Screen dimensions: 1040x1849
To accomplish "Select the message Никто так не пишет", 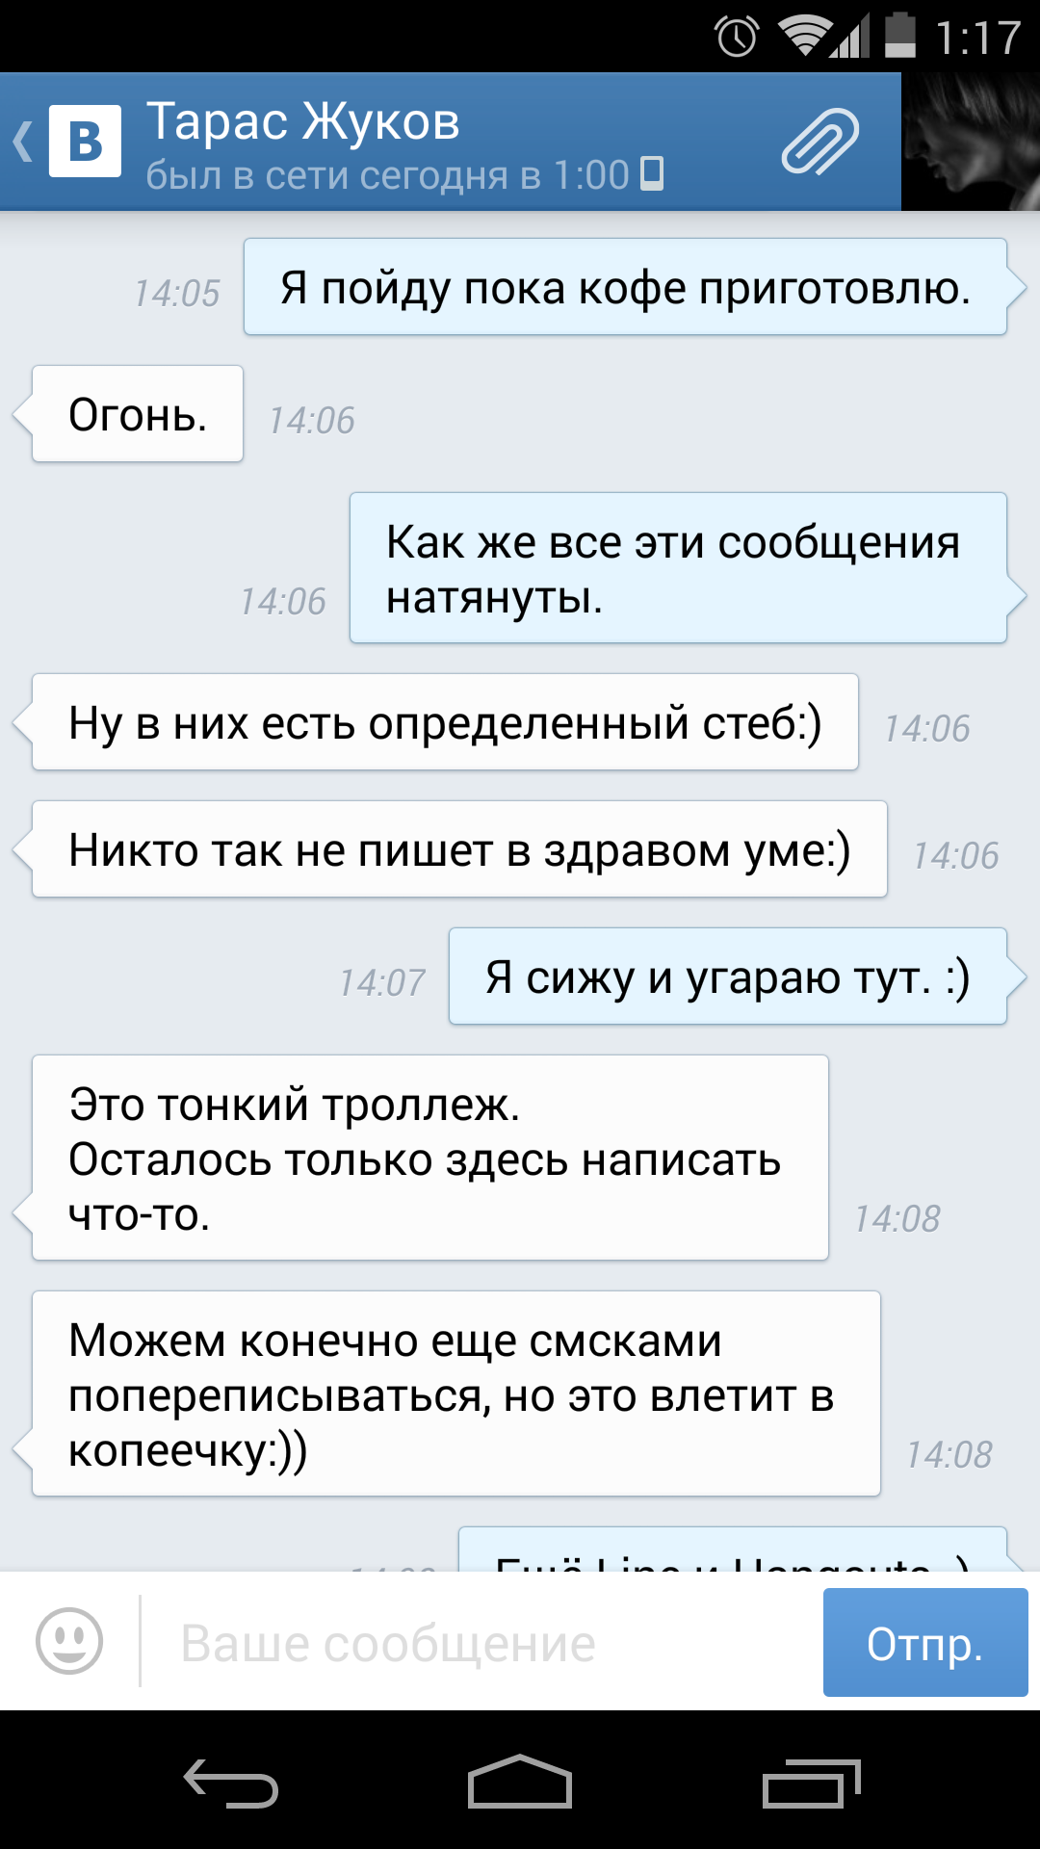I will pyautogui.click(x=459, y=849).
